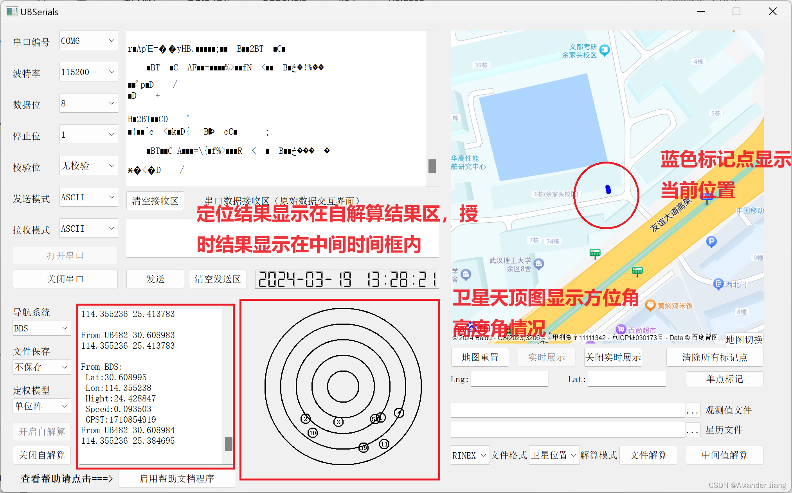This screenshot has width=792, height=493.
Task: Clear the receive area with 清空接收区
Action: [155, 201]
